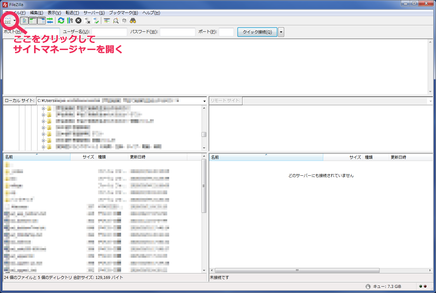This screenshot has height=293, width=436.
Task: Click the remote pane horizontal scrollbar
Action: 297,270
